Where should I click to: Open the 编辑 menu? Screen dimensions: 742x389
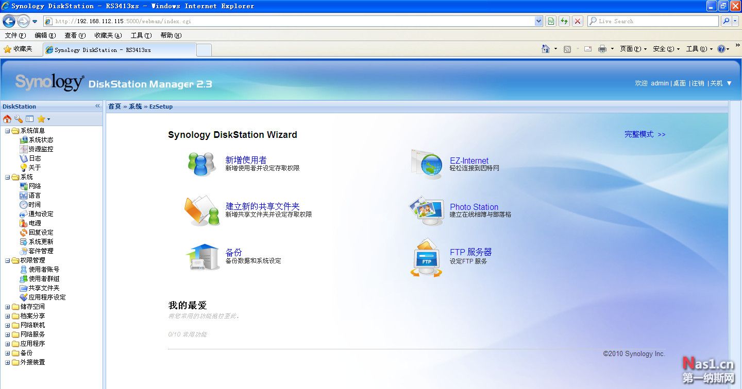[x=45, y=36]
